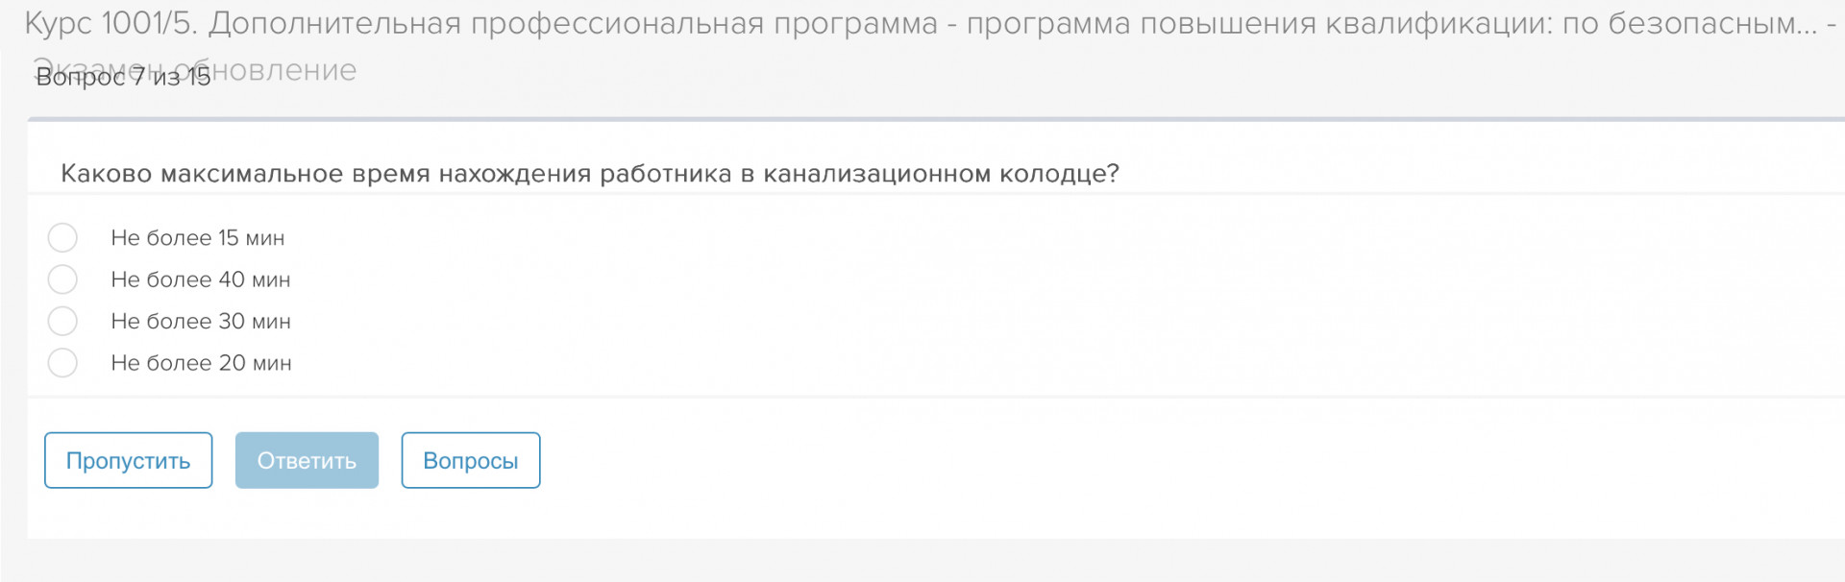The height and width of the screenshot is (582, 1845).
Task: Click the 'Не более 15 мин' answer text
Action: [x=197, y=238]
